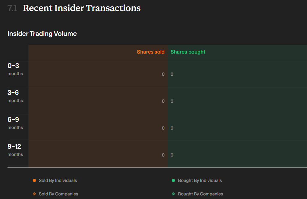Click shares sold value for 6–9 months
Image resolution: width=307 pixels, height=199 pixels.
(x=163, y=128)
